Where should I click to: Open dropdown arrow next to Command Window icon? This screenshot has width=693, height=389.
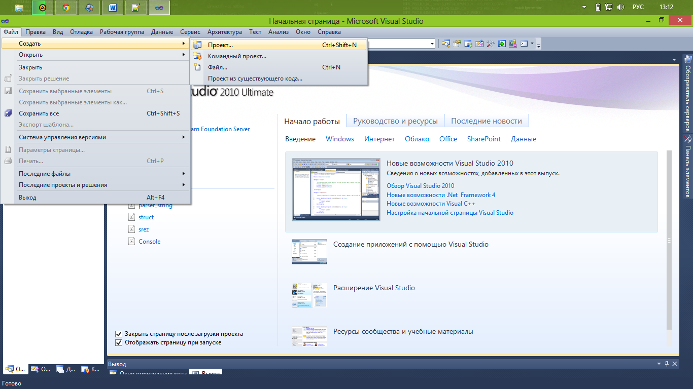tap(532, 44)
